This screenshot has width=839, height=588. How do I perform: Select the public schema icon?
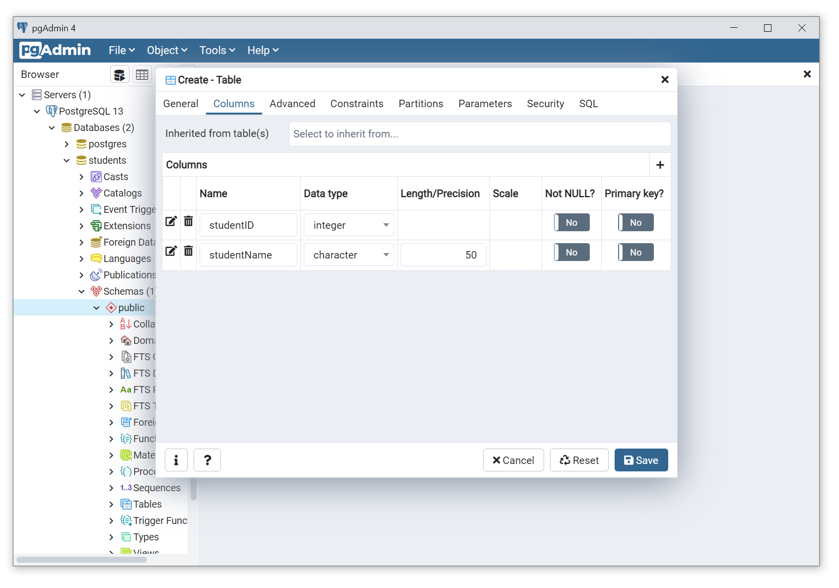click(111, 308)
